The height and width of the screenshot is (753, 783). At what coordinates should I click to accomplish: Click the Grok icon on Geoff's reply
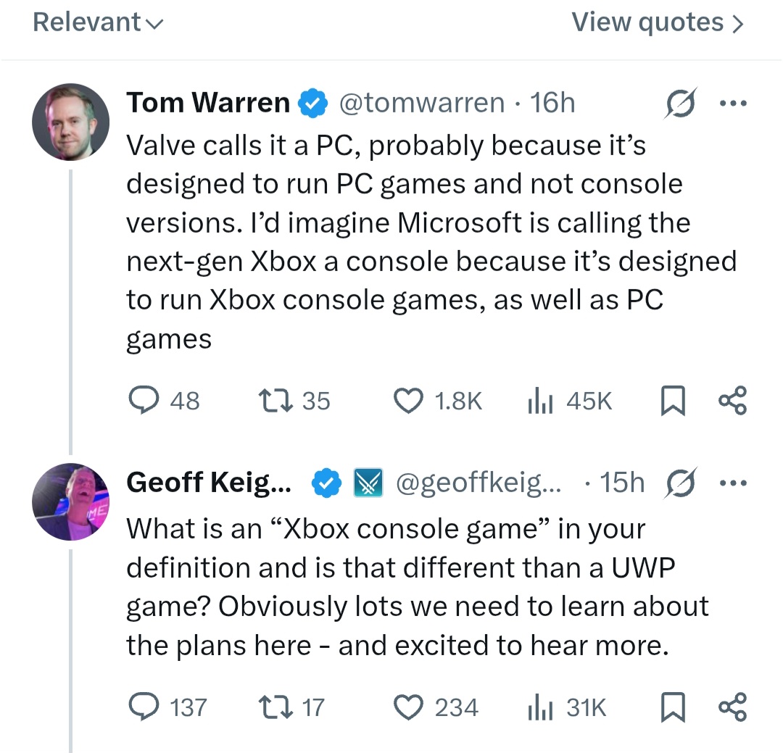[681, 483]
